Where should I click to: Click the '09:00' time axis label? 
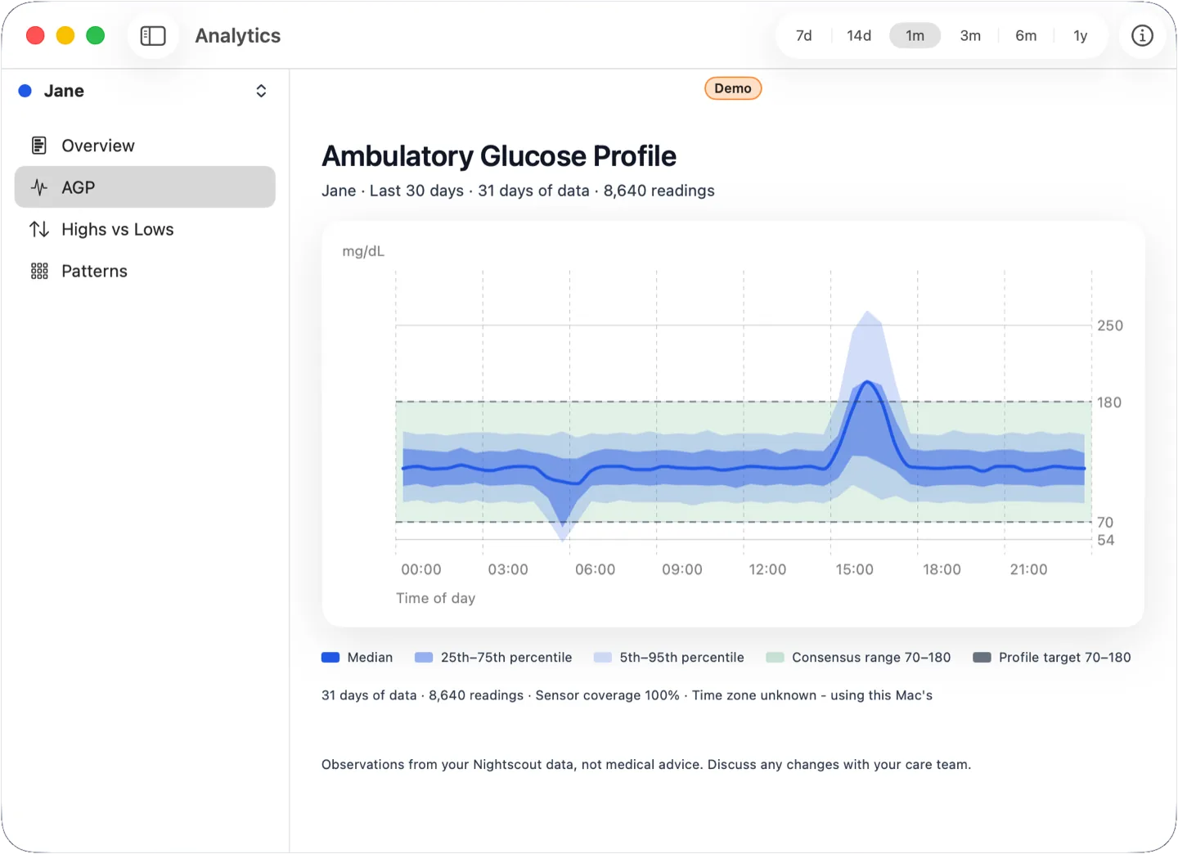682,569
